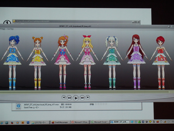Open the media player quick launch icon
Image resolution: width=174 pixels, height=131 pixels.
point(18,123)
